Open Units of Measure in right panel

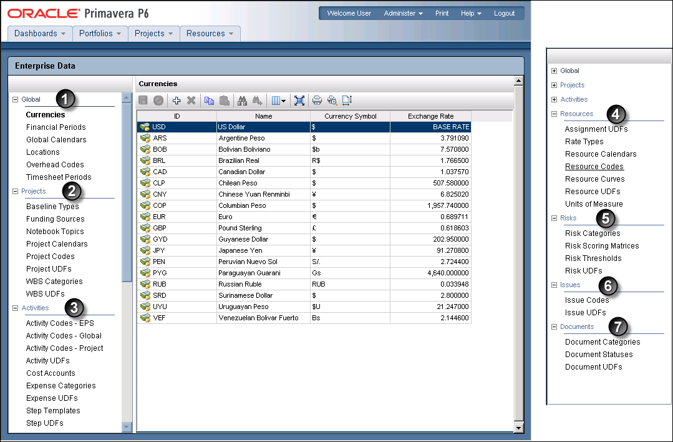(x=594, y=204)
